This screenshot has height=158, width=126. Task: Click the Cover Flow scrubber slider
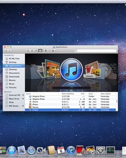(x=71, y=88)
